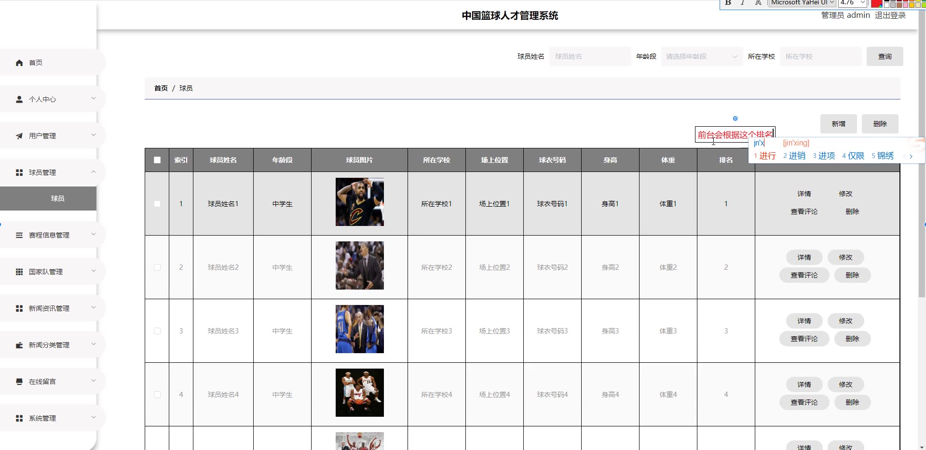This screenshot has height=450, width=926.
Task: Click the 查询 search button
Action: coord(885,56)
